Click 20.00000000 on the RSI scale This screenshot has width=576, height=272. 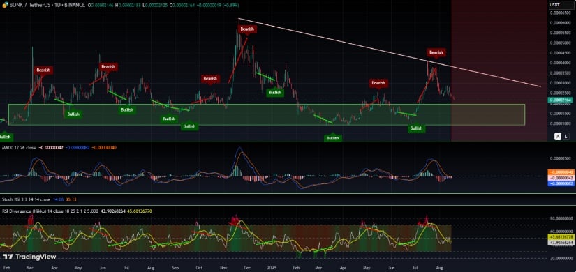point(561,258)
